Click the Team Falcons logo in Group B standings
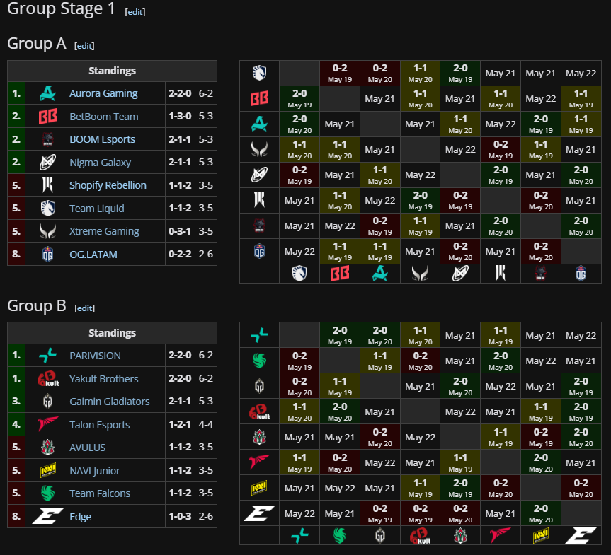 click(48, 493)
